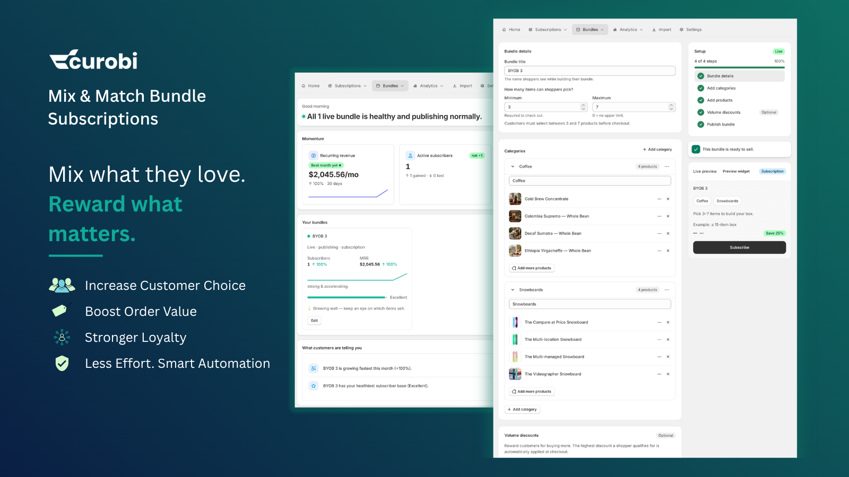849x477 pixels.
Task: Click the Maximum items input field
Action: pyautogui.click(x=634, y=107)
